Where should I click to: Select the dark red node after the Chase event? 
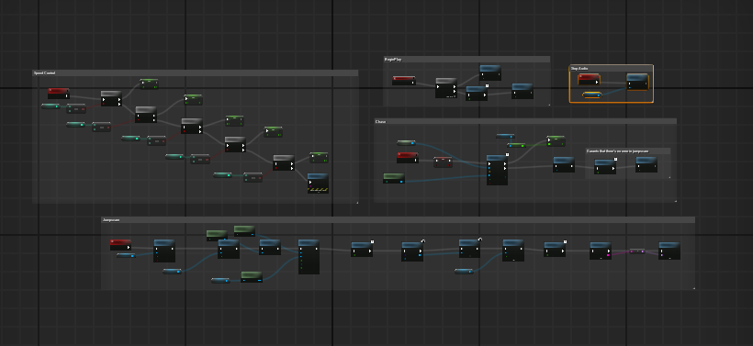(443, 162)
